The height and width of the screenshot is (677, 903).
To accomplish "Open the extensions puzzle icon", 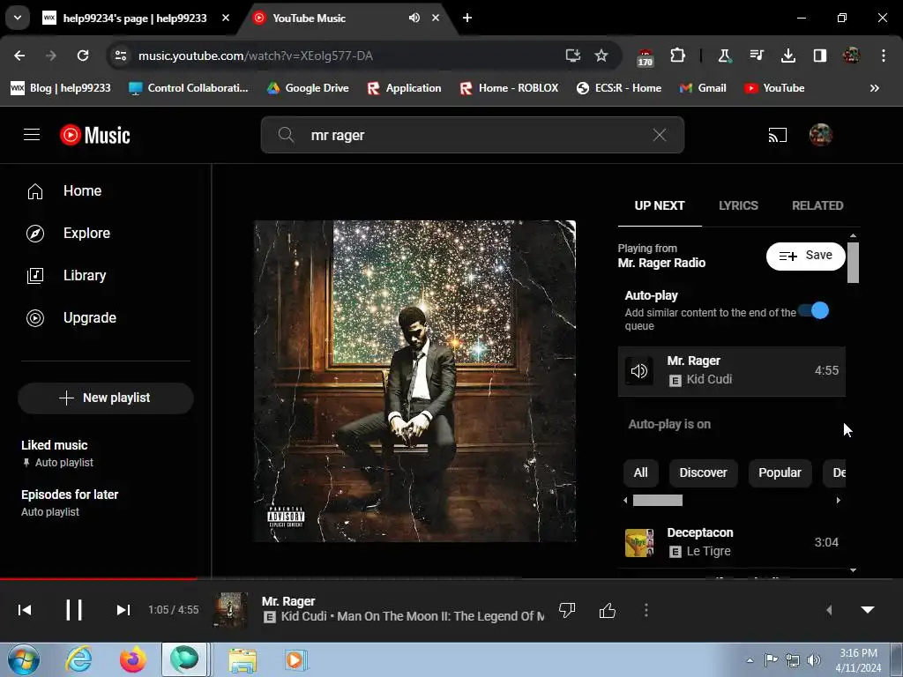I will (678, 56).
